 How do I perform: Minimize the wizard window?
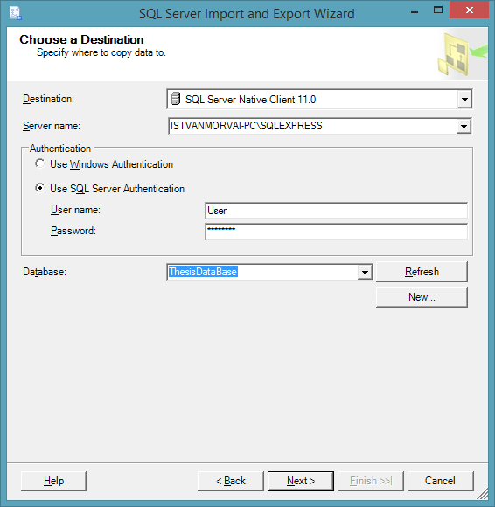point(415,11)
